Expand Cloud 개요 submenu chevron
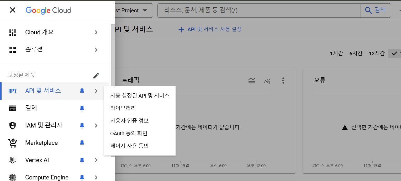Screen dimensions: 401x181 coord(96,32)
